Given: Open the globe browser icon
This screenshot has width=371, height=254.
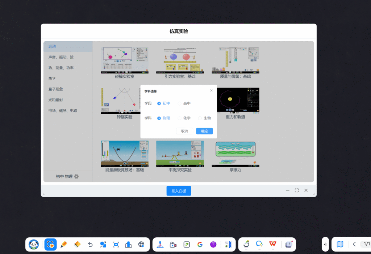Looking at the screenshot, I should click(141, 245).
